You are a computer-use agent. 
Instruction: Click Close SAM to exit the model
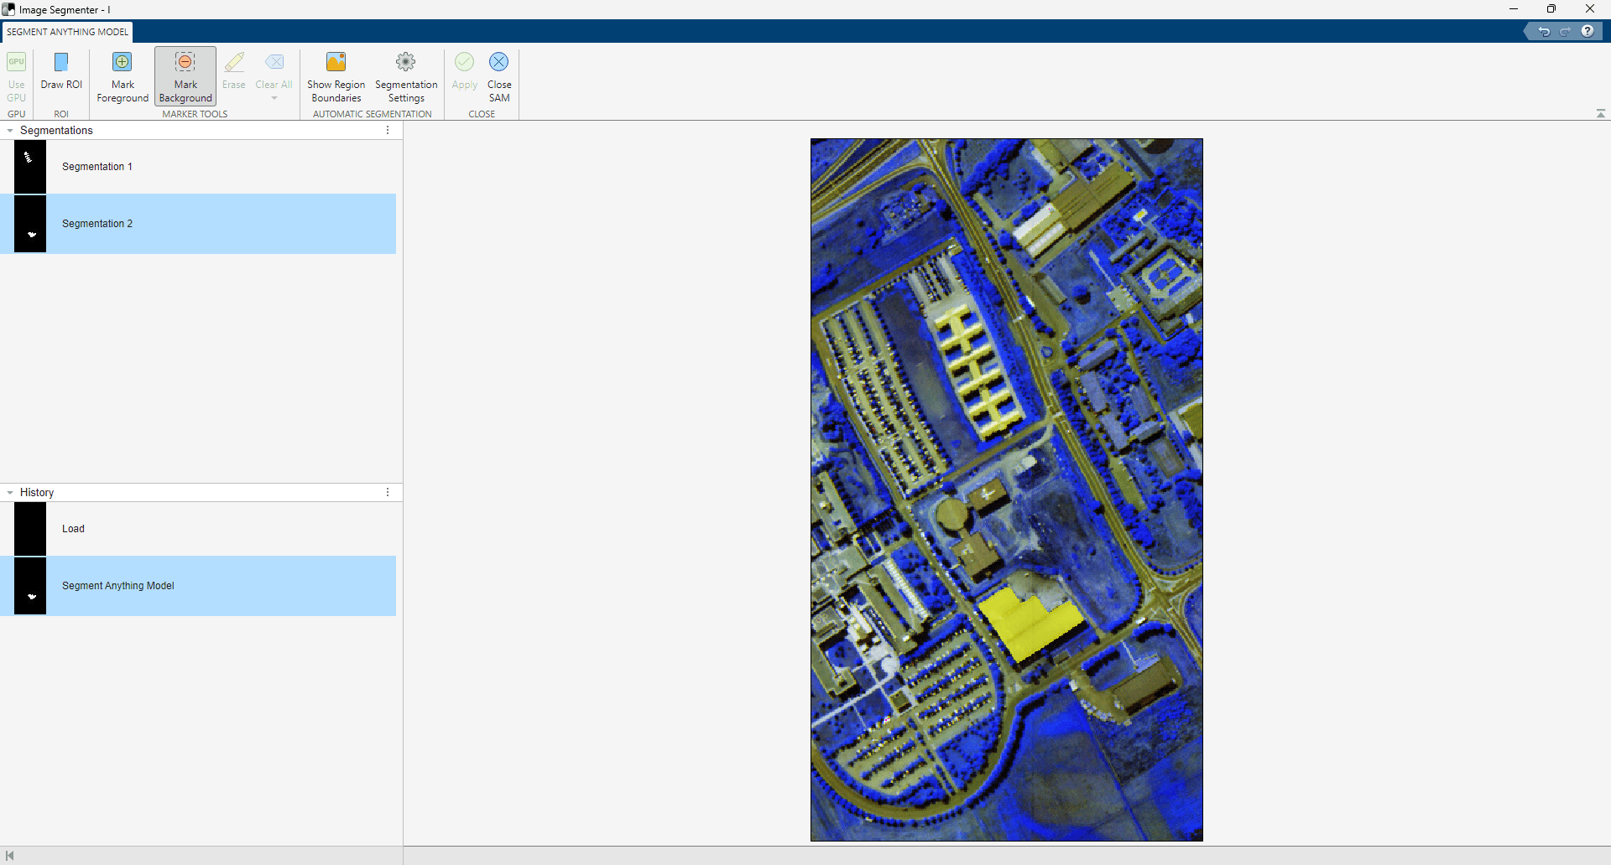[x=499, y=75]
